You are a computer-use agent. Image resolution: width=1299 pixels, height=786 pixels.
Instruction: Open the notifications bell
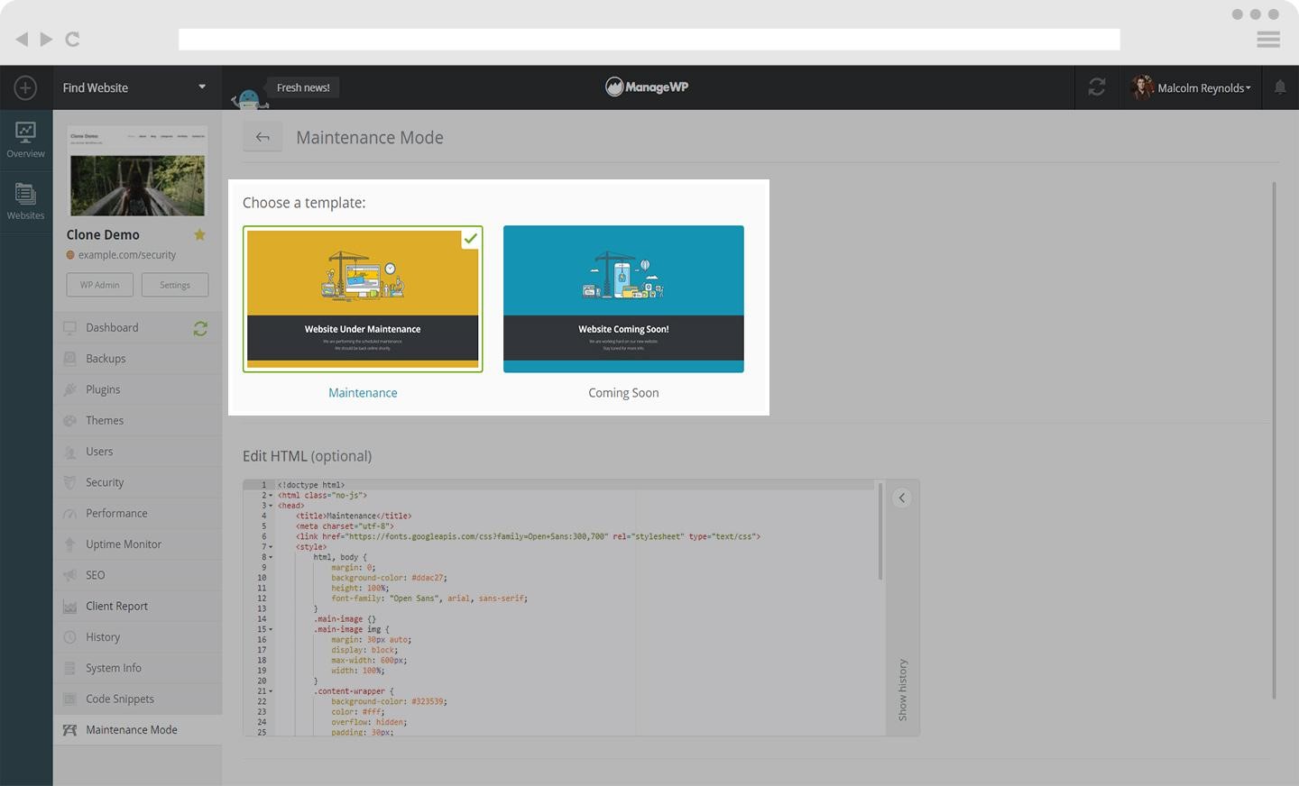[1280, 87]
